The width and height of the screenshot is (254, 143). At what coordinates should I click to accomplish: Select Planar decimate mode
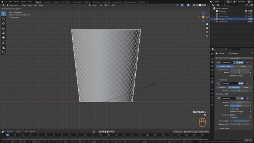coord(246,87)
